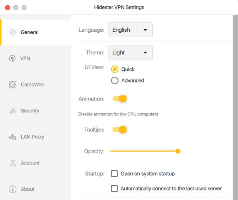Open the CamoWeb tab
This screenshot has width=238, height=200.
[x=36, y=85]
